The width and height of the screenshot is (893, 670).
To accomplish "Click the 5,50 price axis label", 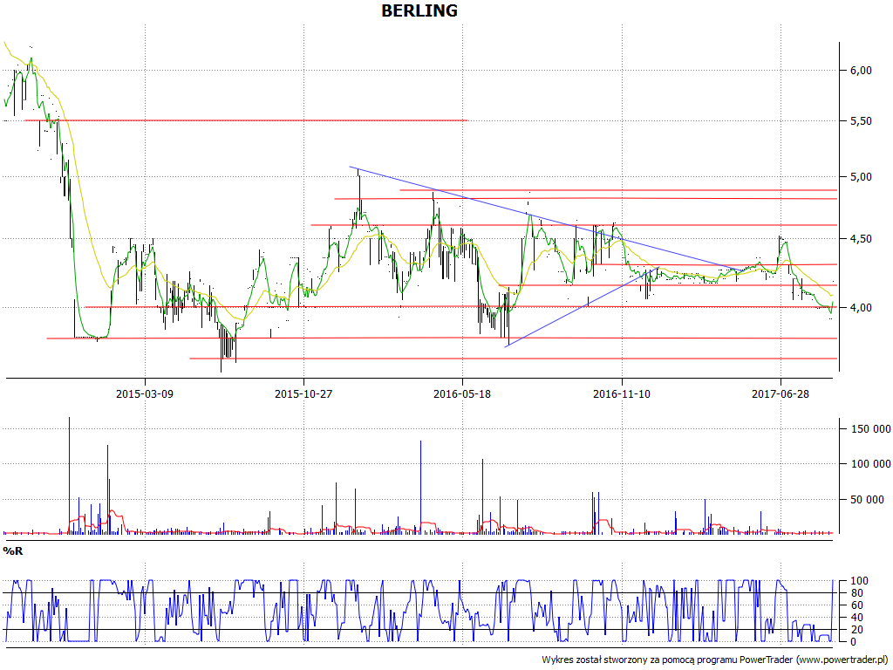I will (861, 120).
